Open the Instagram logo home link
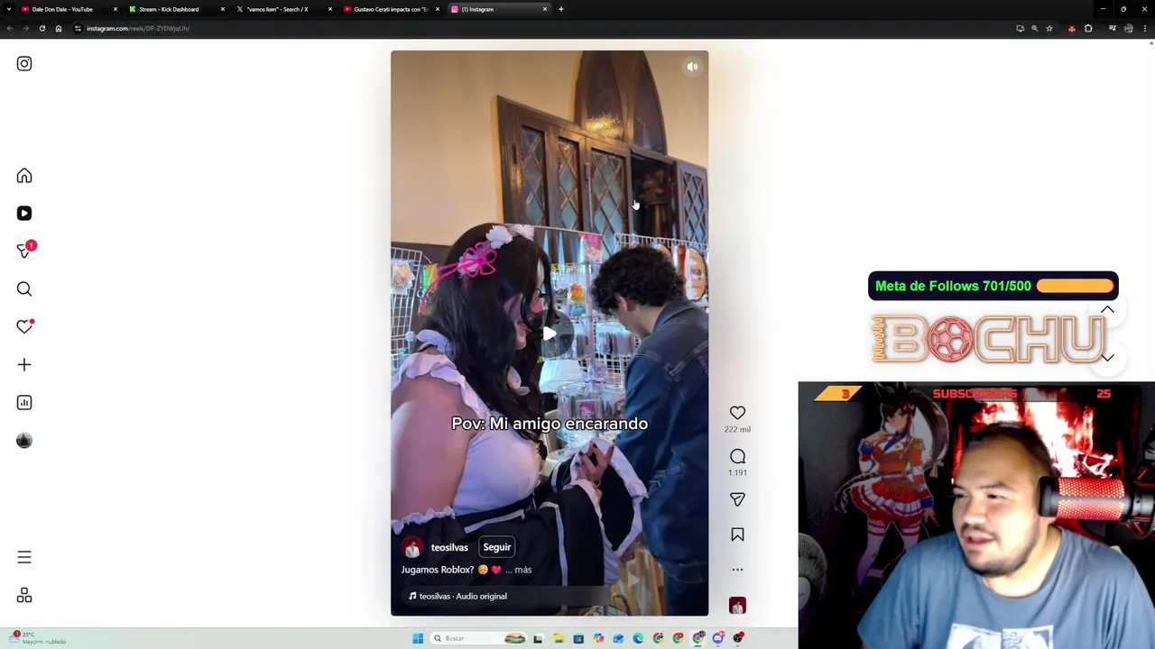The width and height of the screenshot is (1155, 649). pyautogui.click(x=24, y=64)
